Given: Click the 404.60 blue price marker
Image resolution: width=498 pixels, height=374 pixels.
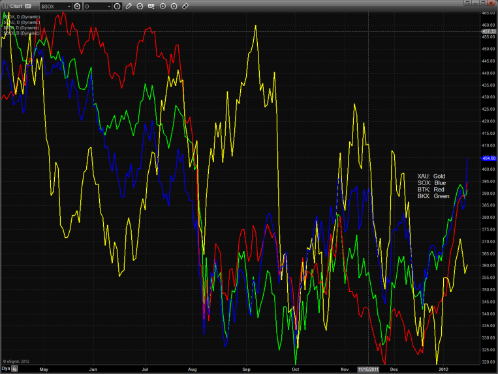Looking at the screenshot, I should [488, 158].
